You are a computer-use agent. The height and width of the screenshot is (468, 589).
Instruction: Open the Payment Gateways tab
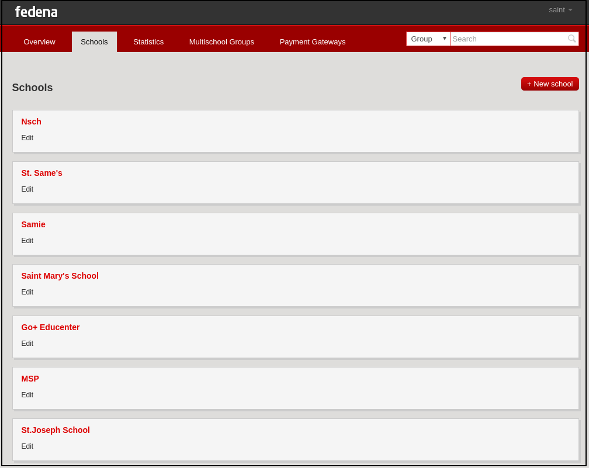312,42
